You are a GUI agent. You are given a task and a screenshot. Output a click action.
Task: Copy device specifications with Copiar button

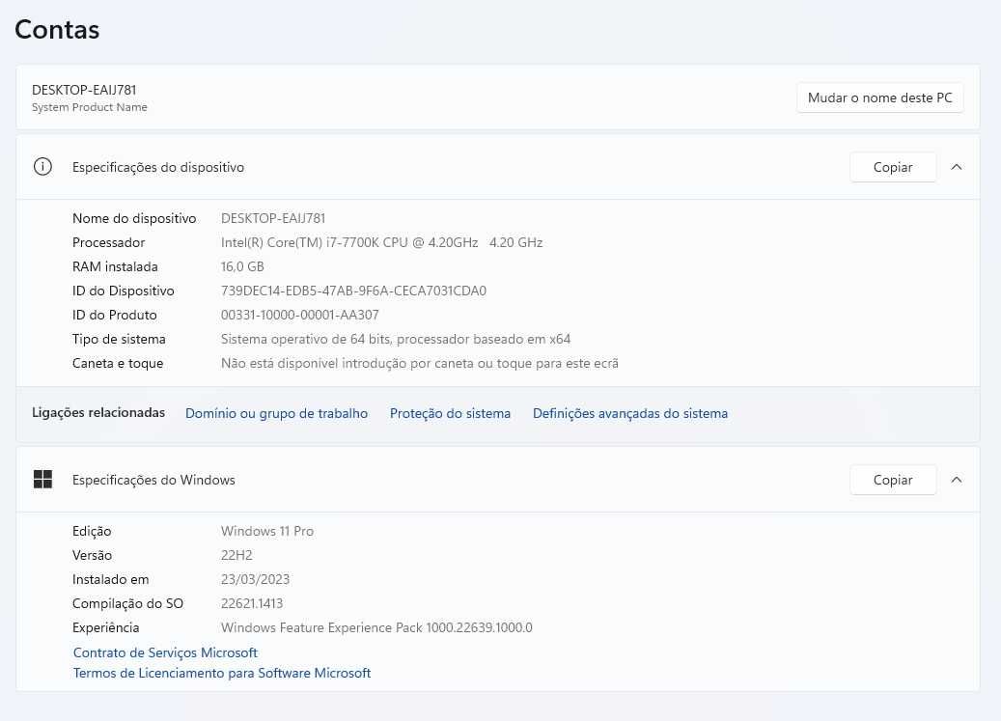pos(893,167)
